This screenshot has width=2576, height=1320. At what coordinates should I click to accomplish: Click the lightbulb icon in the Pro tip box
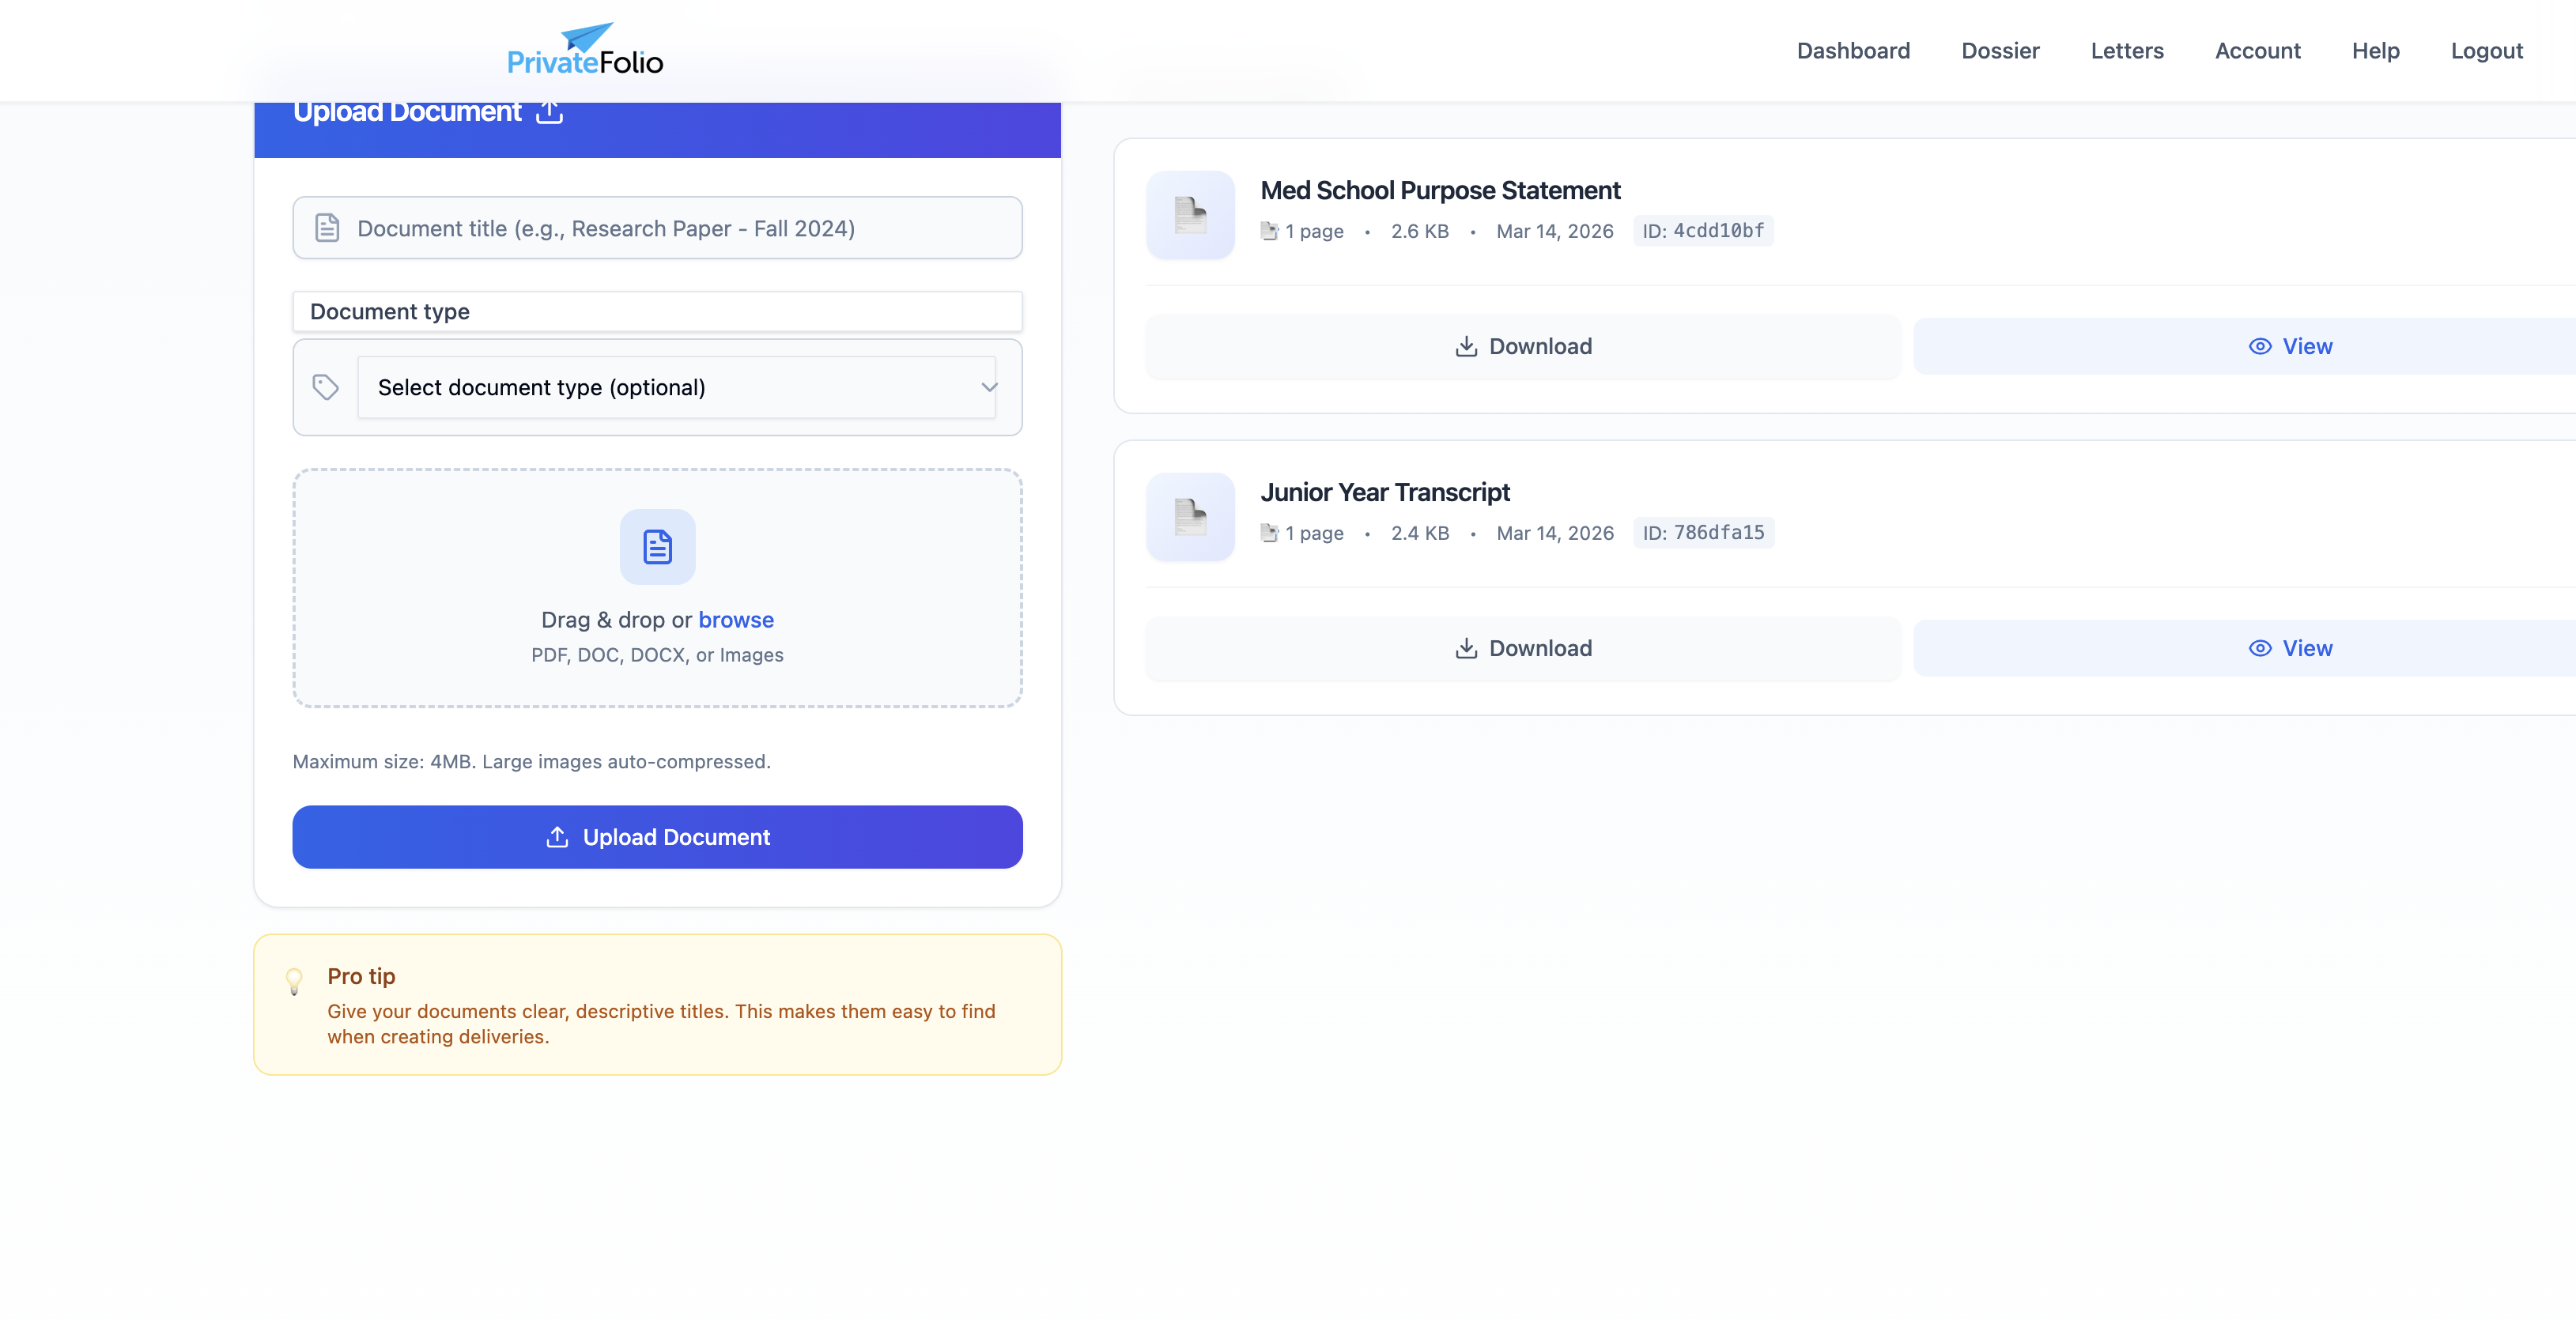coord(294,981)
